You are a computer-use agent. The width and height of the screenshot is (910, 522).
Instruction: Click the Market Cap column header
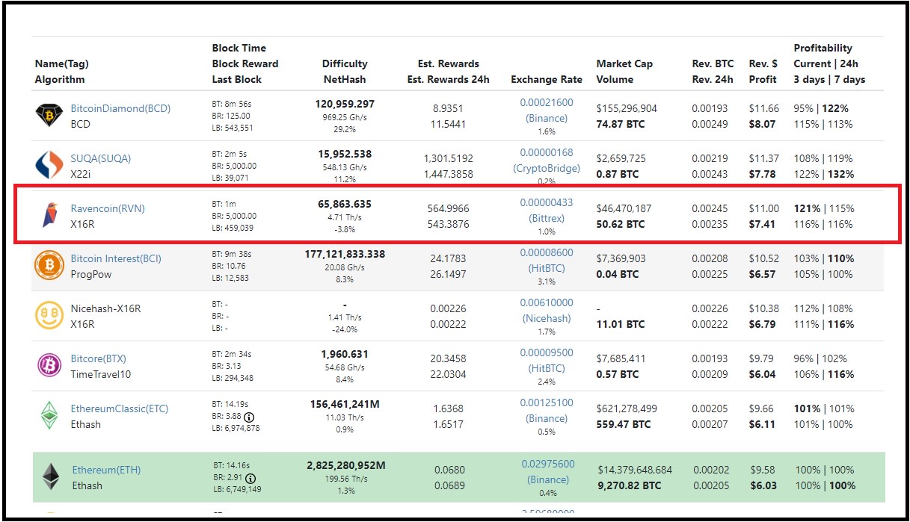pyautogui.click(x=625, y=64)
